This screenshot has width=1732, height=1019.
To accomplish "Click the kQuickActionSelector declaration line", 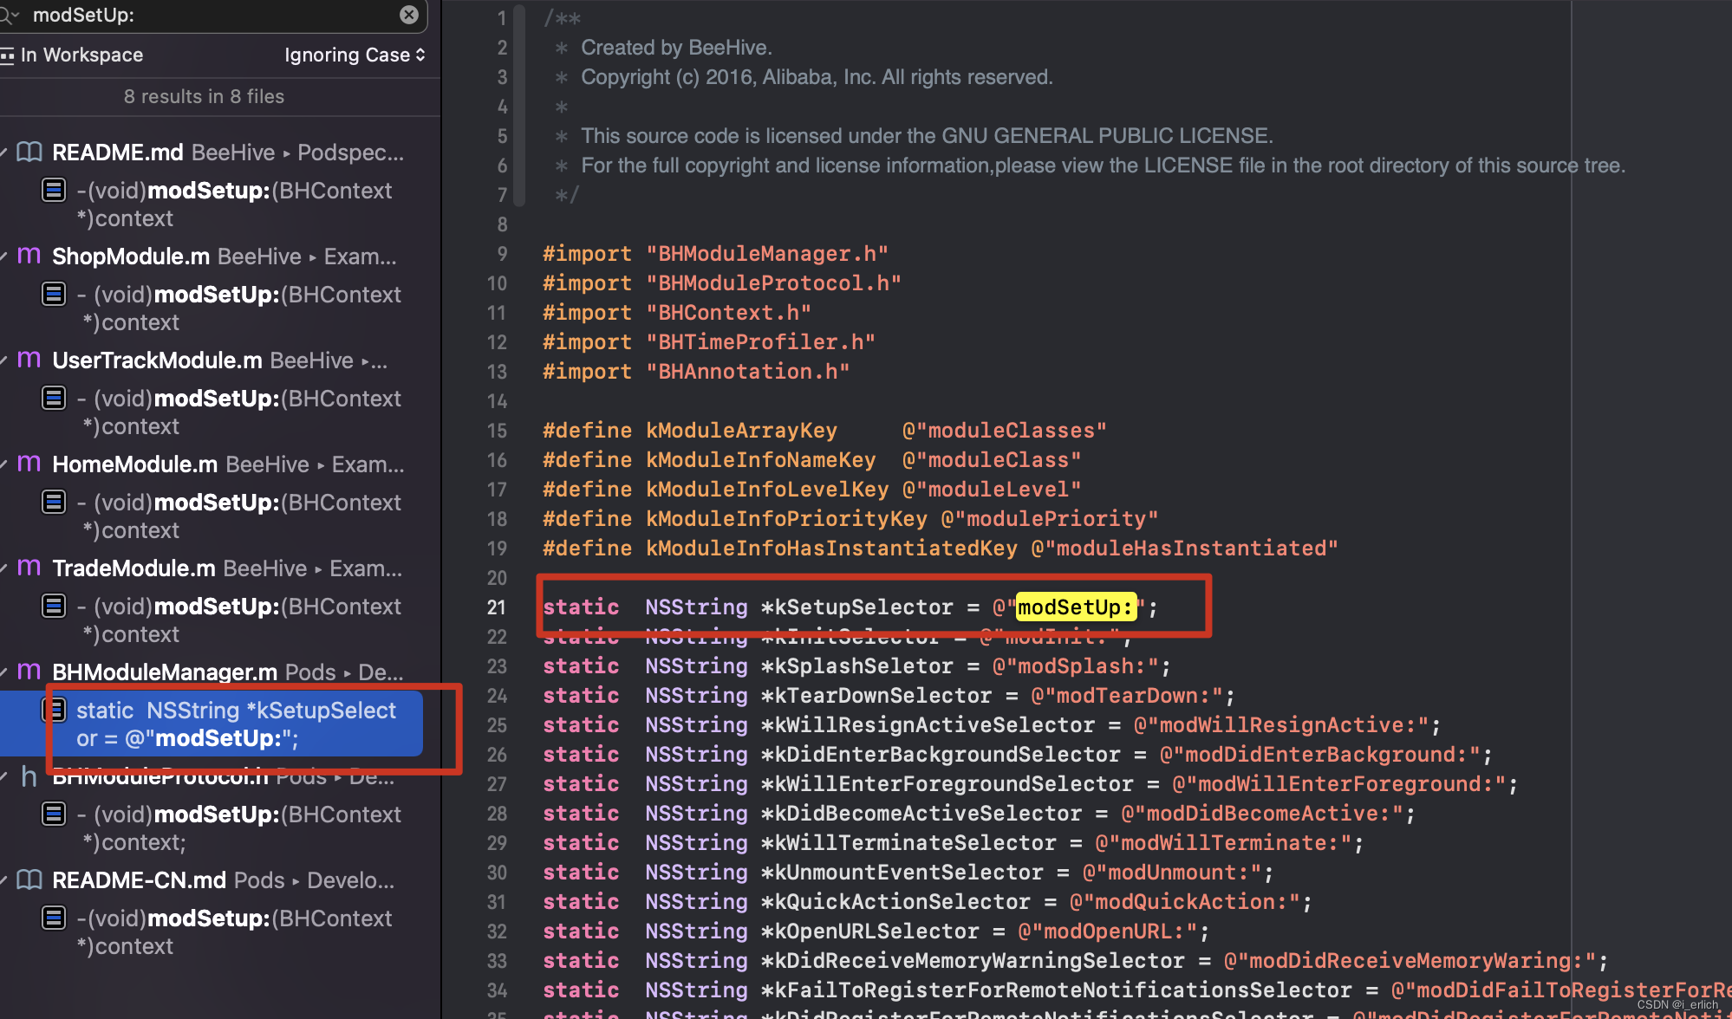I will point(928,902).
